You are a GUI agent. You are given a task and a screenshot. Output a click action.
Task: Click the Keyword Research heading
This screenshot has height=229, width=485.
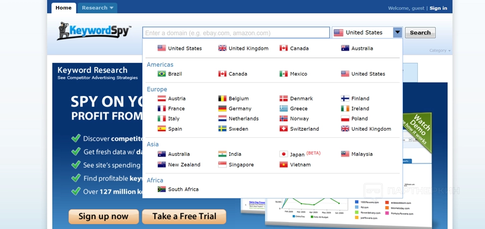click(x=92, y=70)
